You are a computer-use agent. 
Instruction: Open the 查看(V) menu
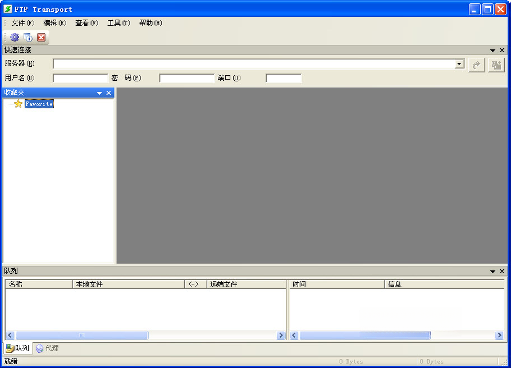[x=86, y=23]
